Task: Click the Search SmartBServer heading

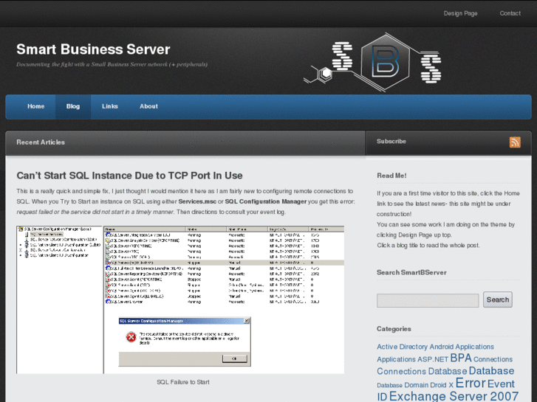Action: [x=411, y=272]
